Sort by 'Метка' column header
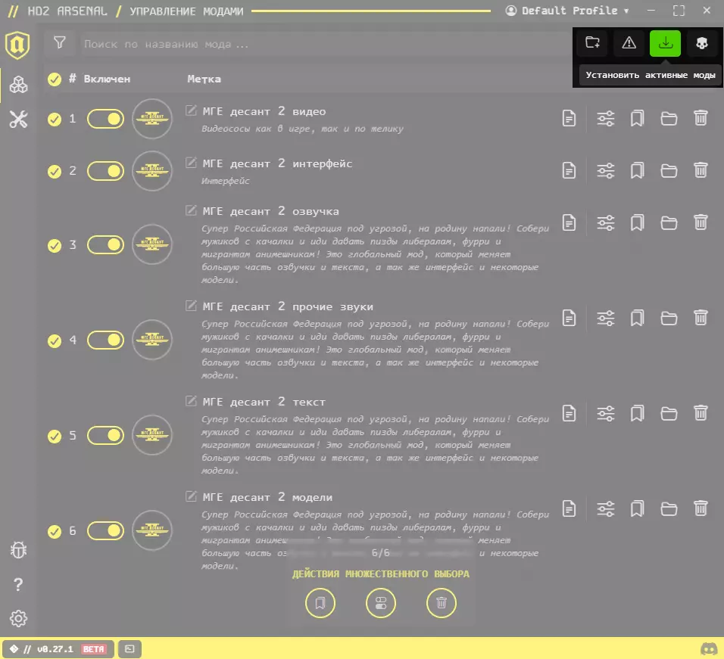The width and height of the screenshot is (724, 659). 204,79
